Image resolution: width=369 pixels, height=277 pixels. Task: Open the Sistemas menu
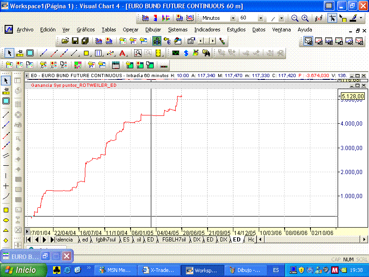coord(178,30)
